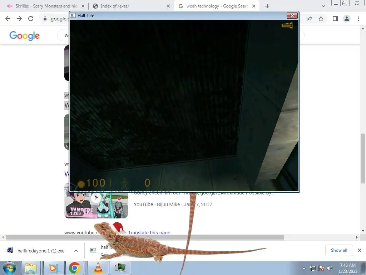Click the vertical scrollbar up arrow
The height and width of the screenshot is (275, 366).
pos(363,29)
